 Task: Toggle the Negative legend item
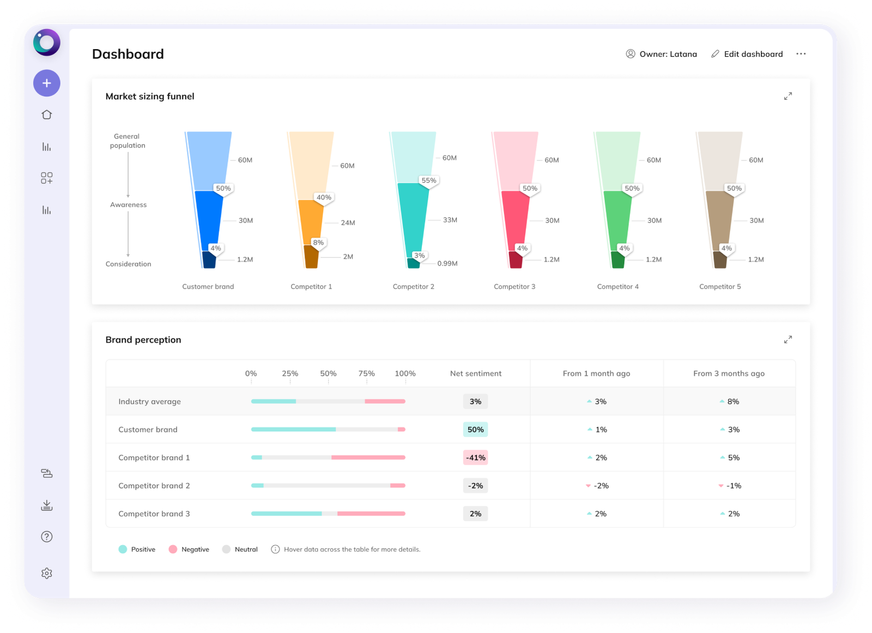click(x=189, y=550)
